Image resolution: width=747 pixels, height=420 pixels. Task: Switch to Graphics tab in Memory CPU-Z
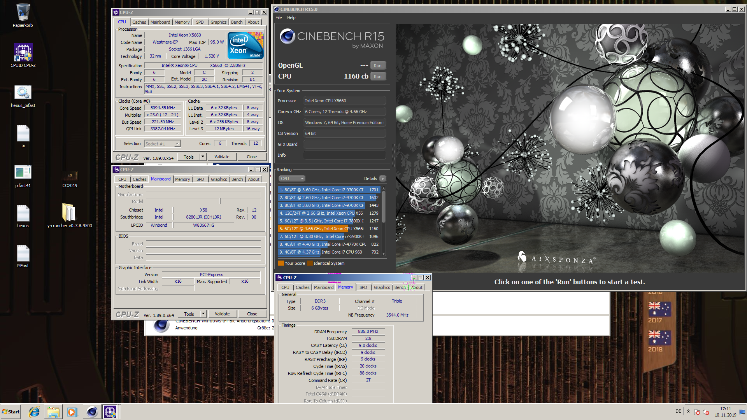coord(382,287)
